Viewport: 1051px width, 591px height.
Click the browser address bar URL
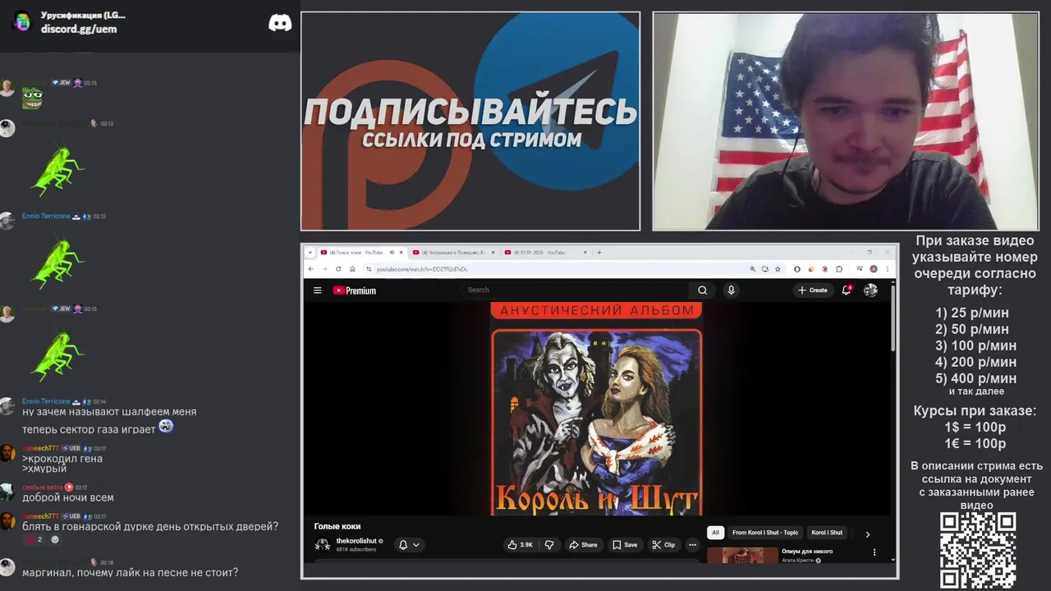tap(422, 268)
